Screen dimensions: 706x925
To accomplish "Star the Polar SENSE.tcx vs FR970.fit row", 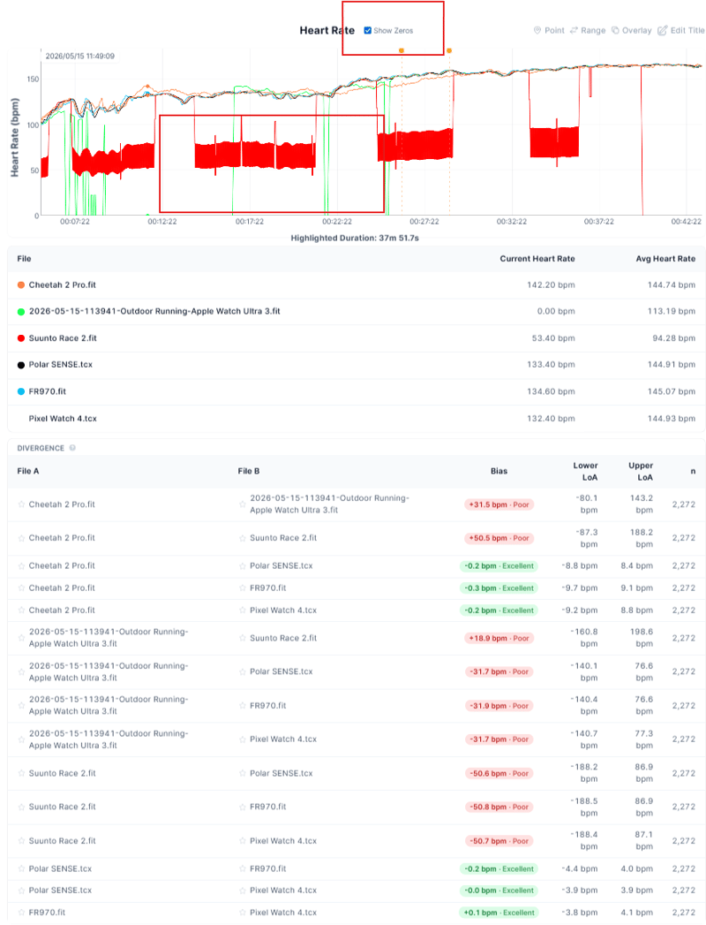I will tap(22, 869).
